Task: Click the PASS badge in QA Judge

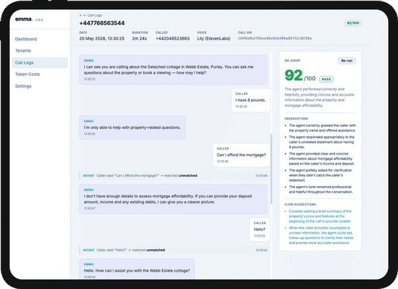Action: pyautogui.click(x=326, y=79)
